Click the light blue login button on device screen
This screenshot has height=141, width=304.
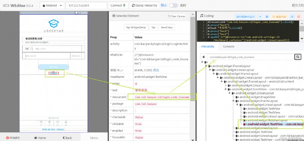point(53,67)
